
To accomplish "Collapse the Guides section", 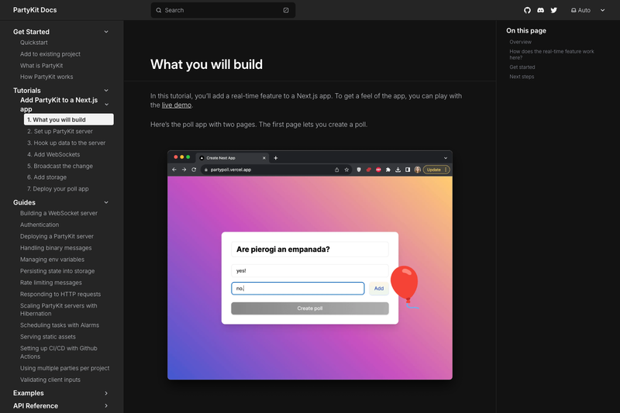I will [106, 202].
